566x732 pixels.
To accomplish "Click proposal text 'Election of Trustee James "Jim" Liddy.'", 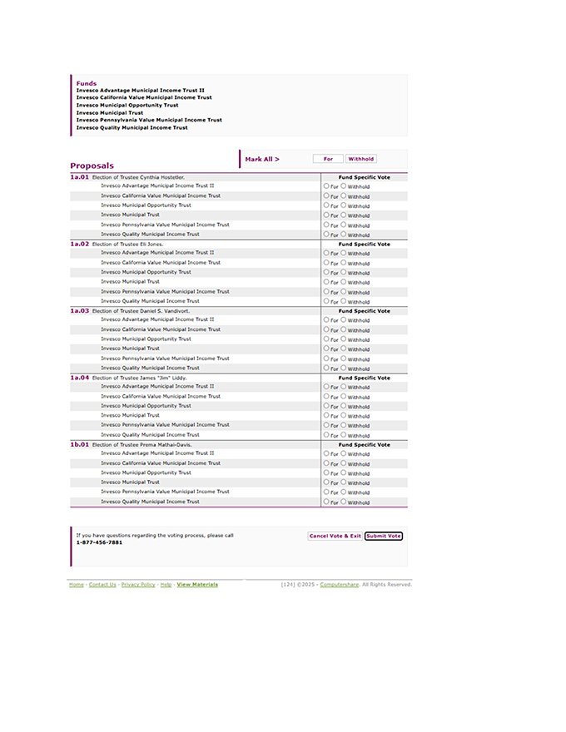I will [x=139, y=378].
